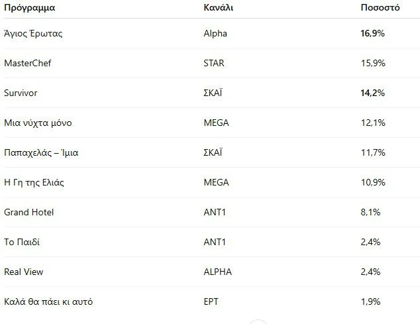Click the Real View program entry

coord(23,272)
